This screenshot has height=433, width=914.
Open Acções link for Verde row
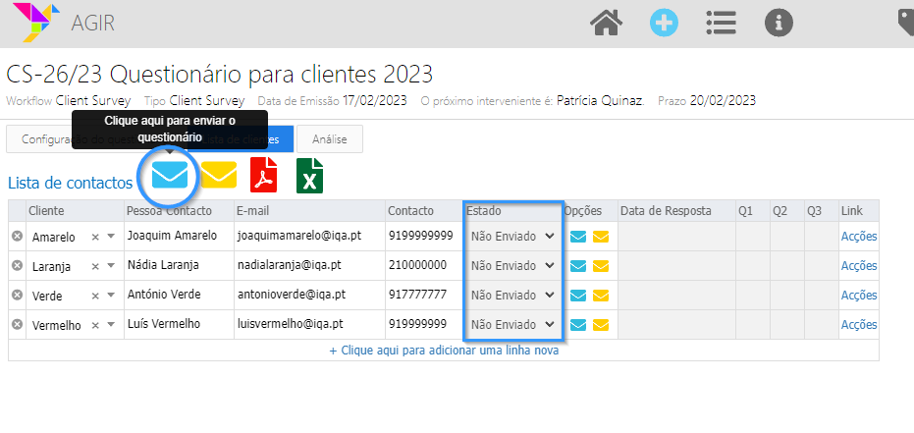pyautogui.click(x=859, y=295)
